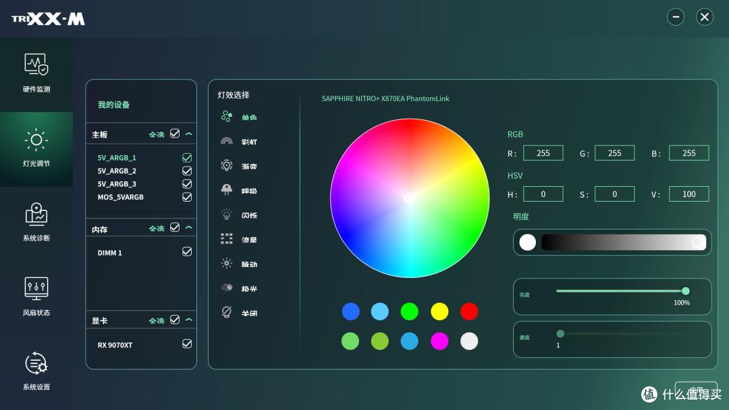Select the 彩虹 rainbow light effect
The width and height of the screenshot is (729, 410).
[x=239, y=141]
